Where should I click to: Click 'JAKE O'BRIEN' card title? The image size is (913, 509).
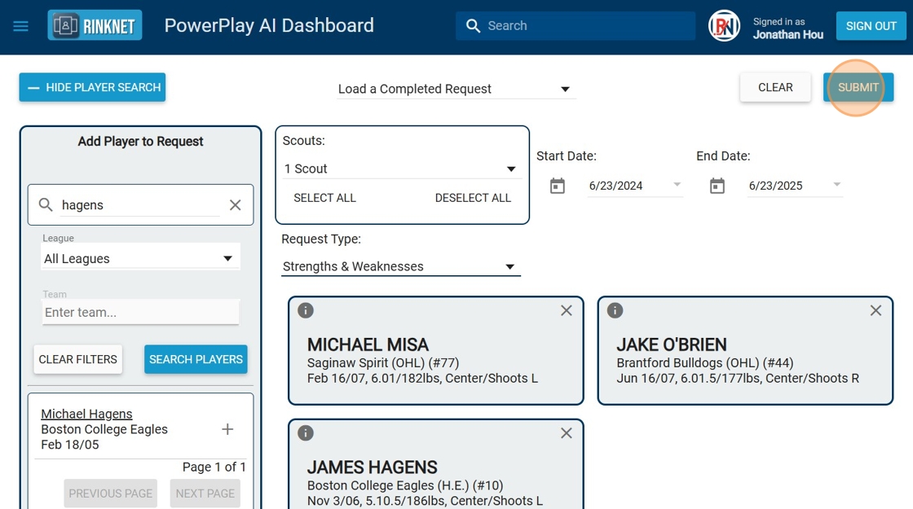click(672, 344)
